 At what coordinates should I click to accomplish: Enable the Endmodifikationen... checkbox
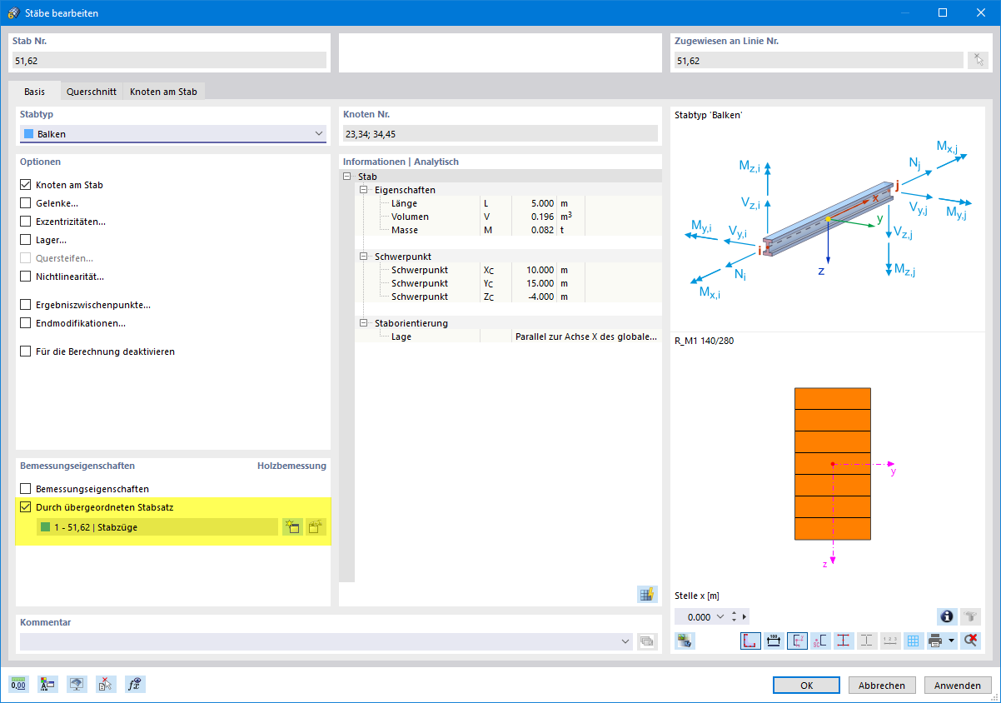click(26, 323)
